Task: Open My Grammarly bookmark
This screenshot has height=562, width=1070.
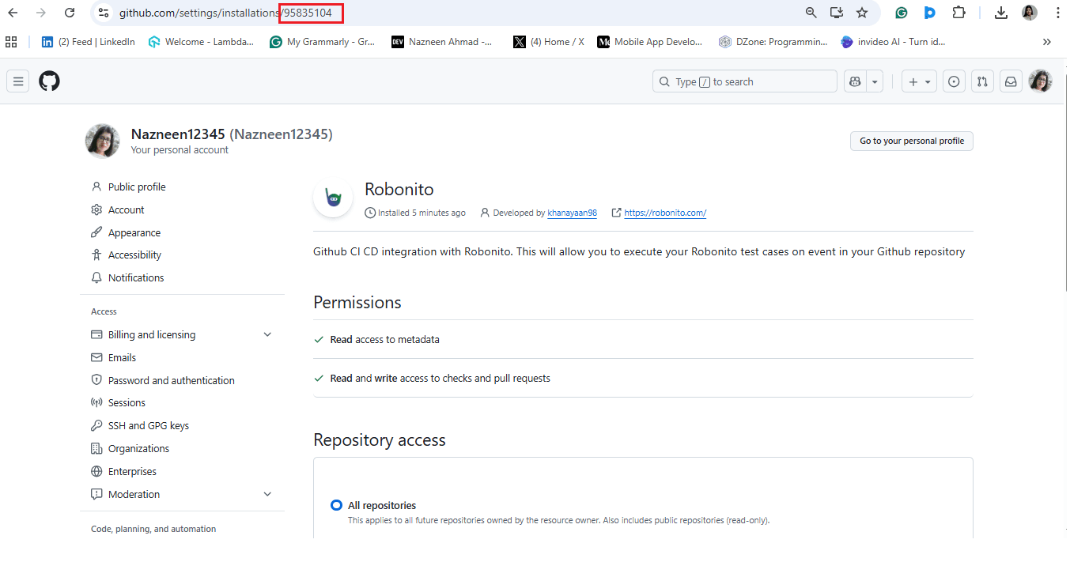Action: point(323,42)
